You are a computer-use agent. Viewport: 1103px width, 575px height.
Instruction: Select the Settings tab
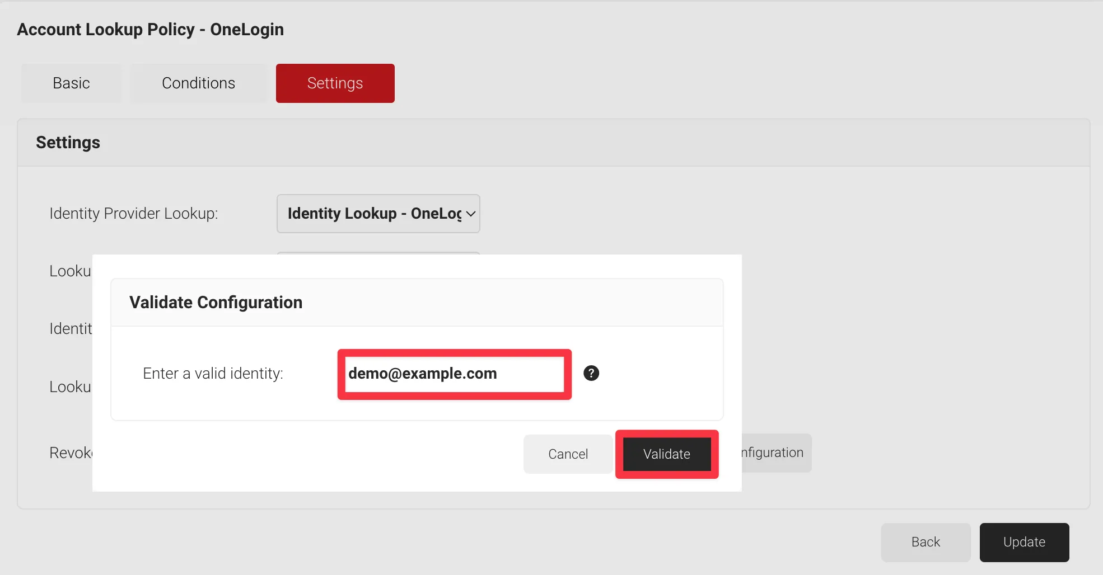(x=335, y=83)
